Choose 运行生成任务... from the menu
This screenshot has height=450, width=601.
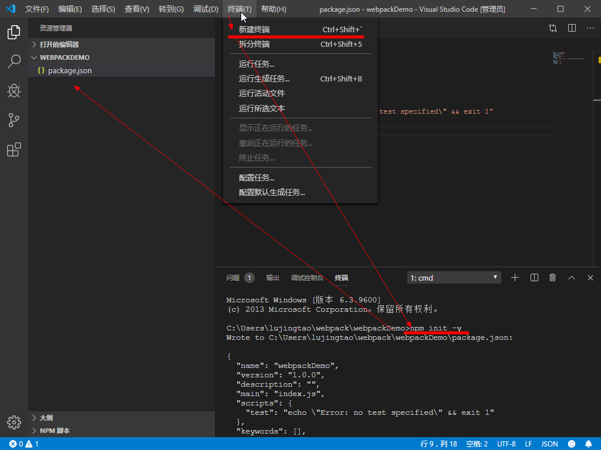300,79
